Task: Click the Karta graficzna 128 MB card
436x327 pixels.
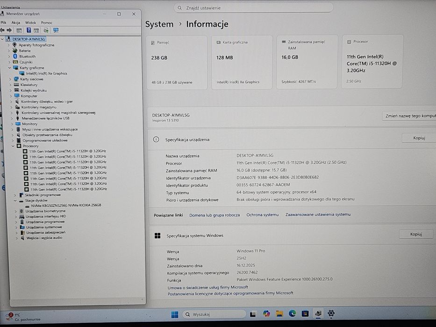Action: pos(242,62)
